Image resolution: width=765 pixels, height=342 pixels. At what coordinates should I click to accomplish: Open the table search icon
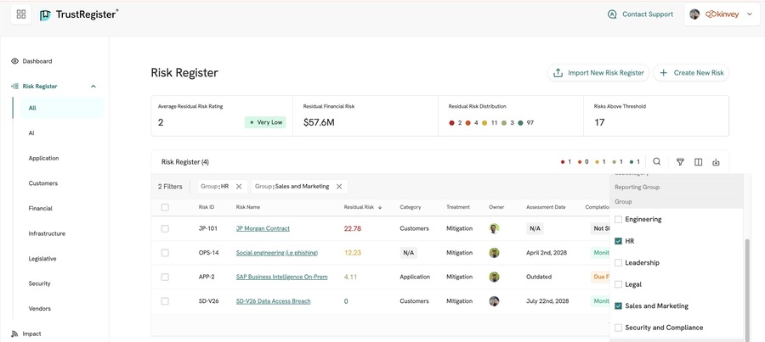[657, 162]
